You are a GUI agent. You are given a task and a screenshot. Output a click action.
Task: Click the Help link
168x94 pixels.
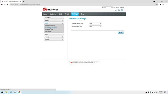pos(114,7)
